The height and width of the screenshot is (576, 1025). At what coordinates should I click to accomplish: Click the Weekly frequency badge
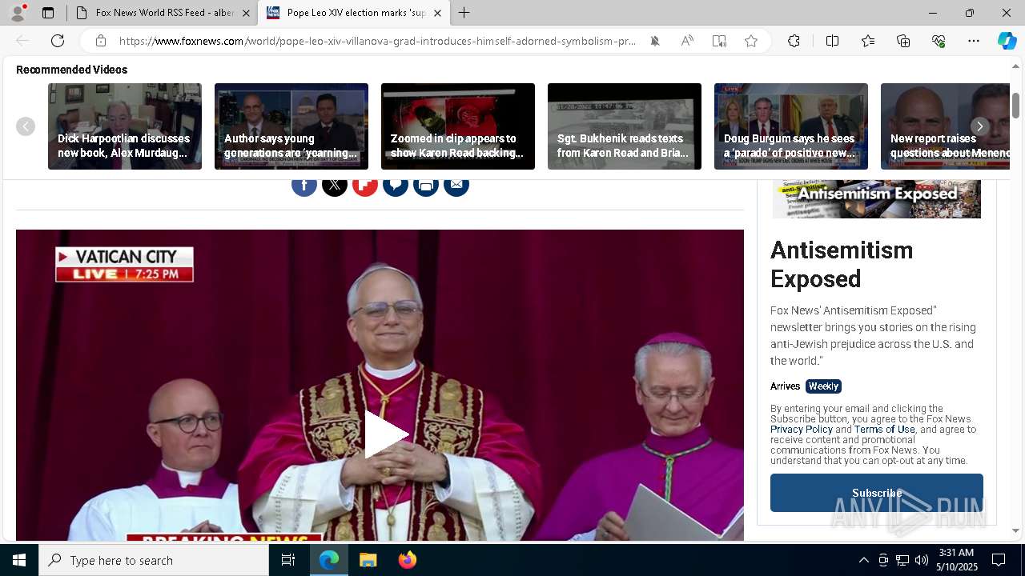823,386
